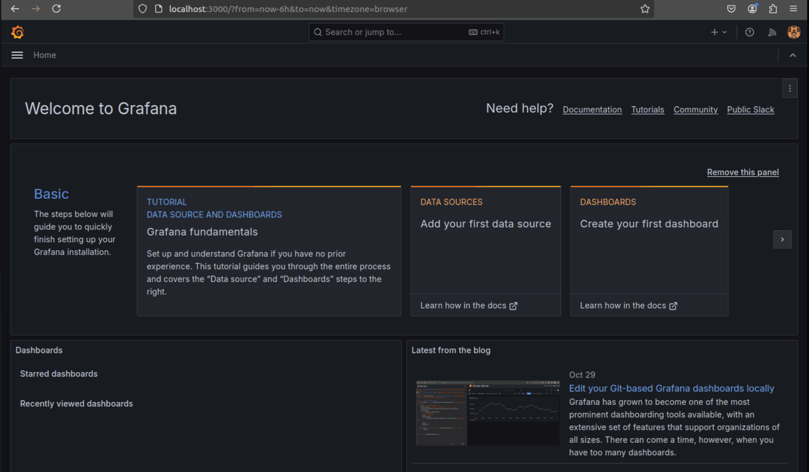Open the welcome panel kebab menu
This screenshot has width=809, height=472.
coord(790,88)
